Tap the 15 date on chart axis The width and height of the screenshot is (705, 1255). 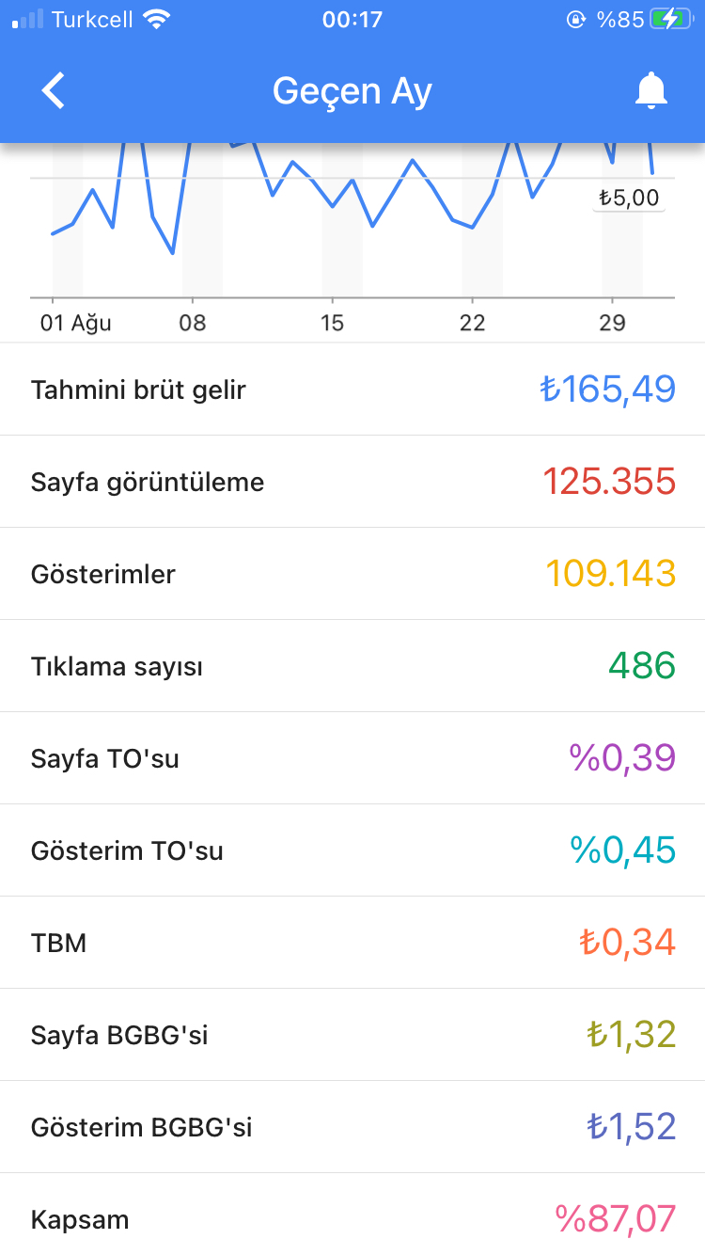click(x=332, y=324)
